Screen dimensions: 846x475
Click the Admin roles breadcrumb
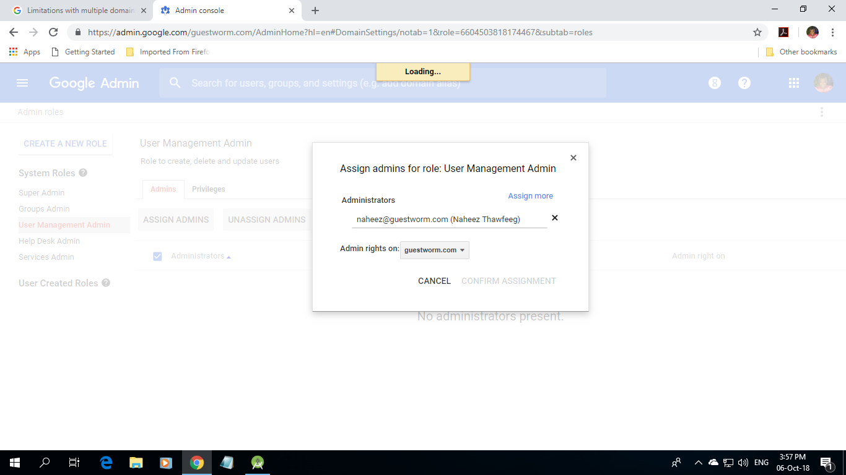[40, 112]
